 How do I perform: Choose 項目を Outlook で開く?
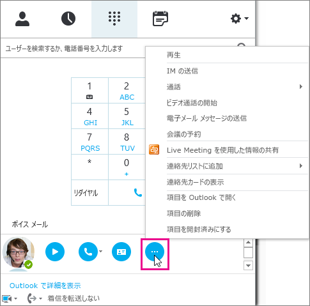[228, 197]
